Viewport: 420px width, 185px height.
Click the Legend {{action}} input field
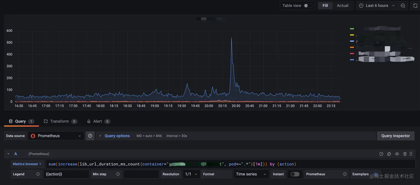pyautogui.click(x=66, y=174)
